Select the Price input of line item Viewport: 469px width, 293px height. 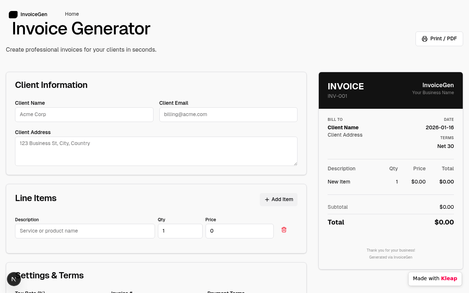239,231
